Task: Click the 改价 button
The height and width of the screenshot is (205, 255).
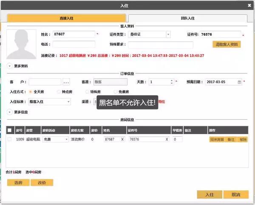Action: (x=42, y=183)
